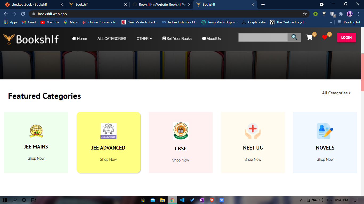Open Temp Mail bookmark
The width and height of the screenshot is (364, 204).
(x=219, y=22)
